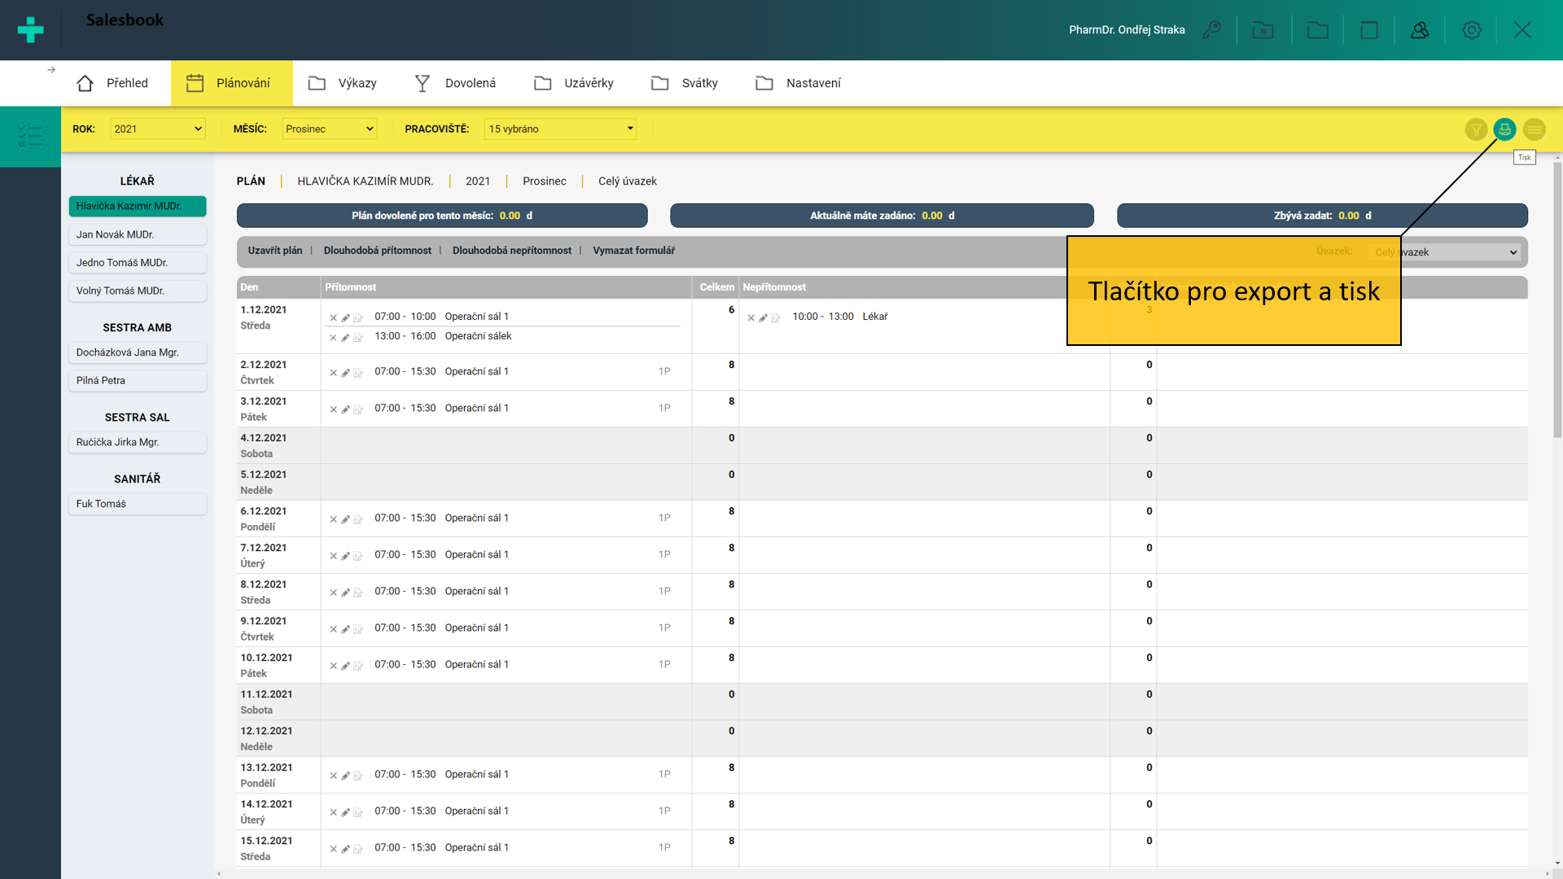Click Vymazat formulář link

point(633,251)
